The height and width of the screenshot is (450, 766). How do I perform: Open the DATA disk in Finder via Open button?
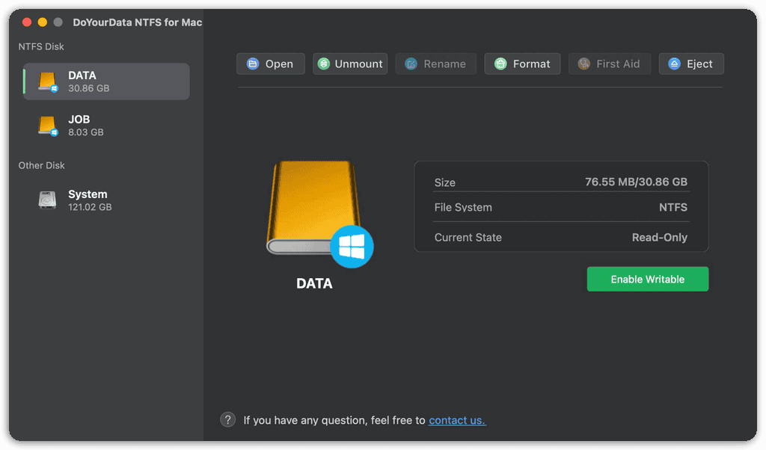tap(271, 64)
